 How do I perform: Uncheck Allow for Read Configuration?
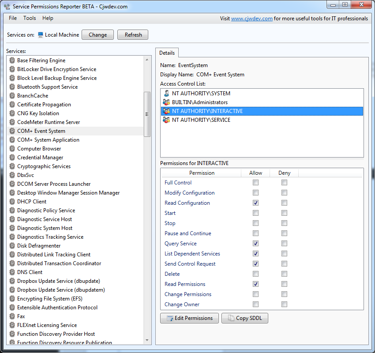click(x=256, y=203)
